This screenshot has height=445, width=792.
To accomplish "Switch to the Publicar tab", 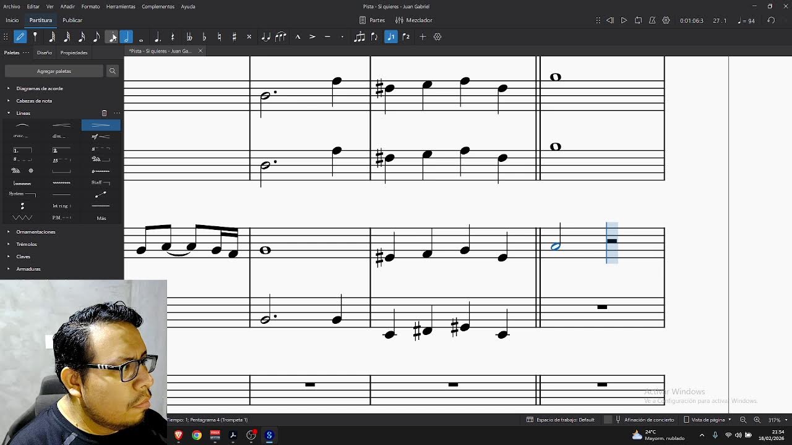I will 72,20.
